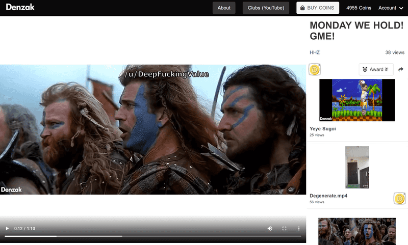The height and width of the screenshot is (245, 408).
Task: Open the Braveheart crowd video thumbnail
Action: click(x=357, y=232)
